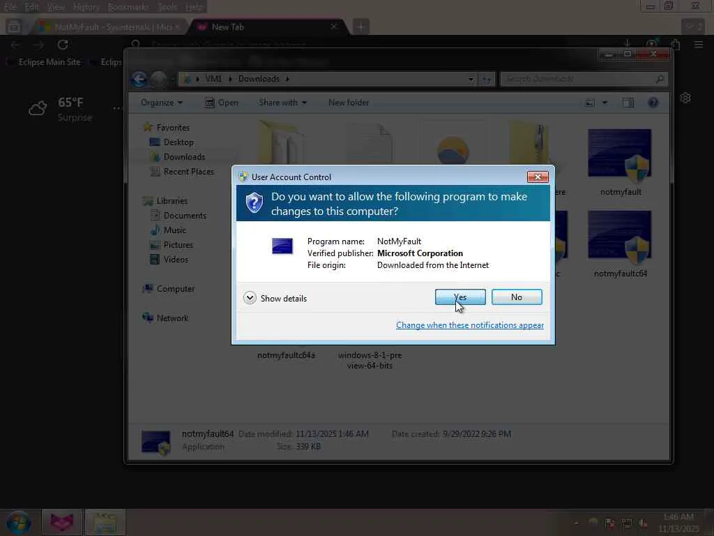Screen dimensions: 714x536
Task: Click weather widget 65°F
Action: click(x=61, y=110)
